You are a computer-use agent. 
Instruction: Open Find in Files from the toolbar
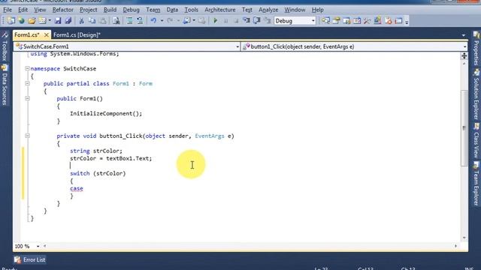[116, 21]
